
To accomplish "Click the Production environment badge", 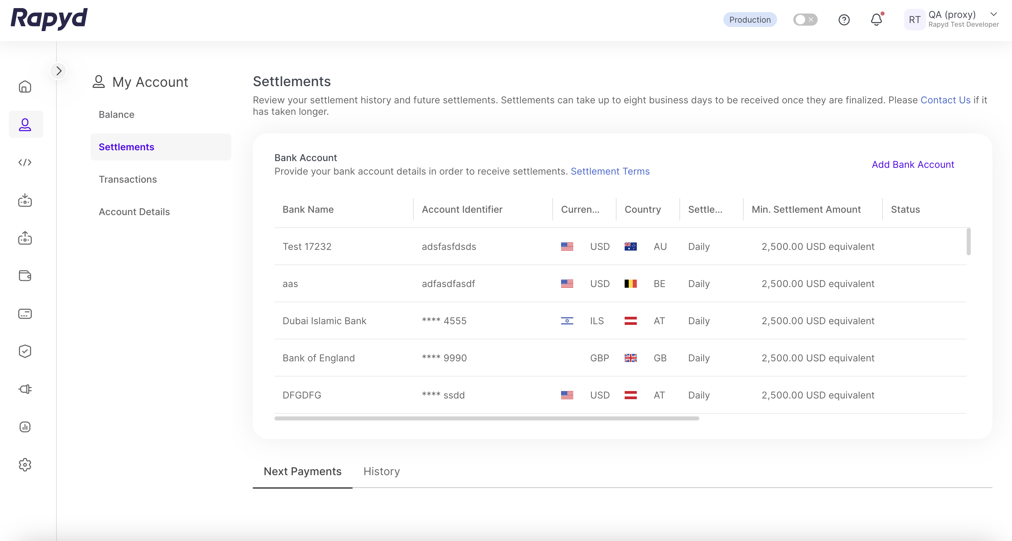I will [x=750, y=20].
